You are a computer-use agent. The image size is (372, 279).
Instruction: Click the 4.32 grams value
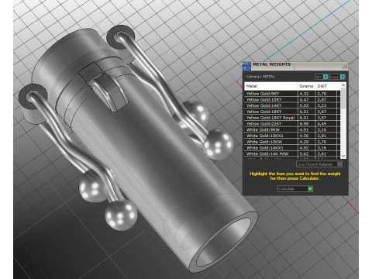click(304, 94)
